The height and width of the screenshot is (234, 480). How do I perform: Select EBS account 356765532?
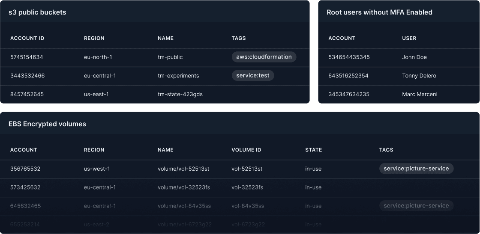click(25, 169)
